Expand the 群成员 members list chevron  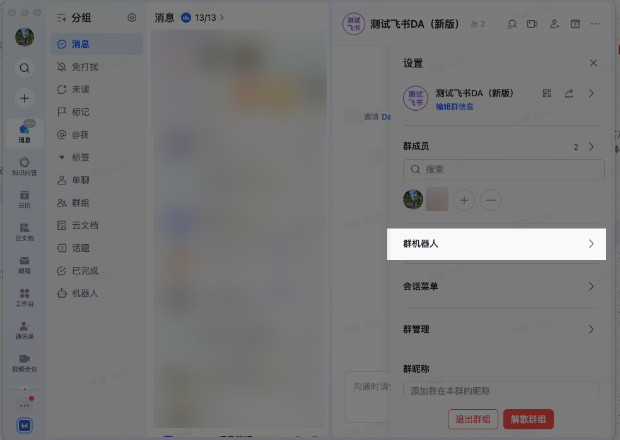(591, 147)
